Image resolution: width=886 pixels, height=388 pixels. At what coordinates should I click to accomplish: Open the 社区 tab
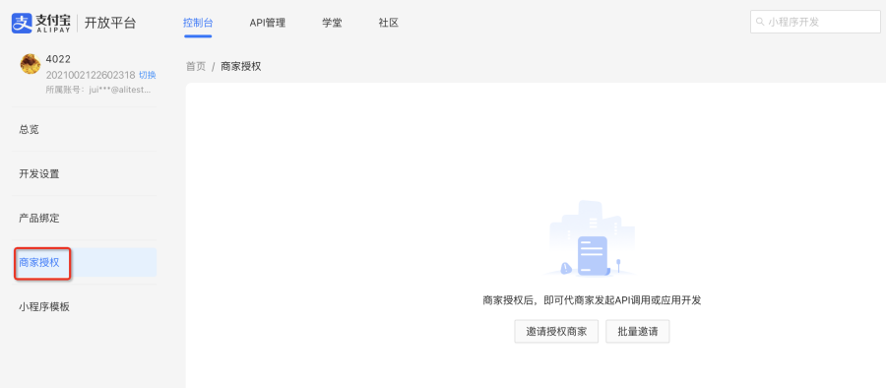[x=388, y=24]
